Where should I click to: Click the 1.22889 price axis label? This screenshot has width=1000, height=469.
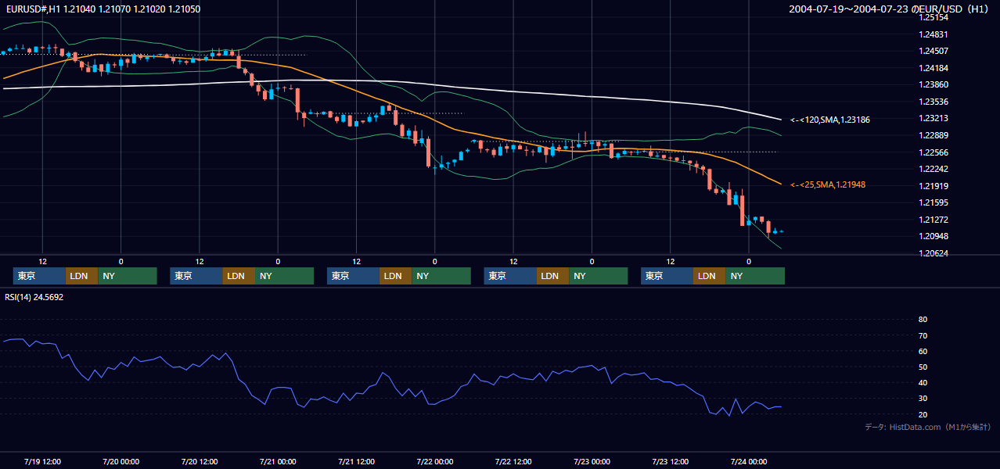point(933,135)
